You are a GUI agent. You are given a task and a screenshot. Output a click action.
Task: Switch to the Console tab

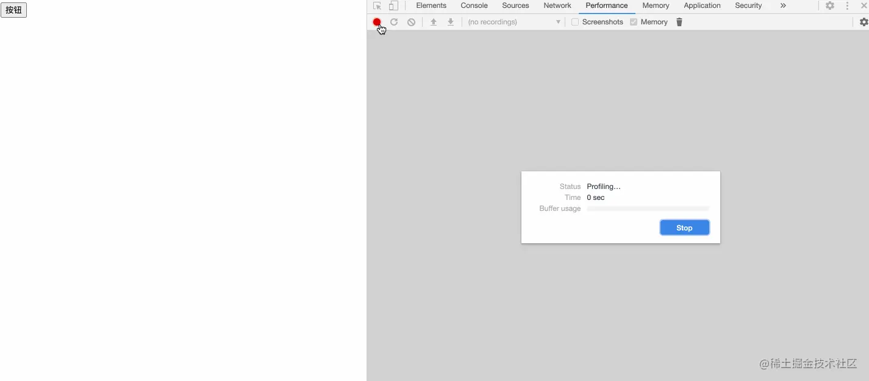point(474,5)
